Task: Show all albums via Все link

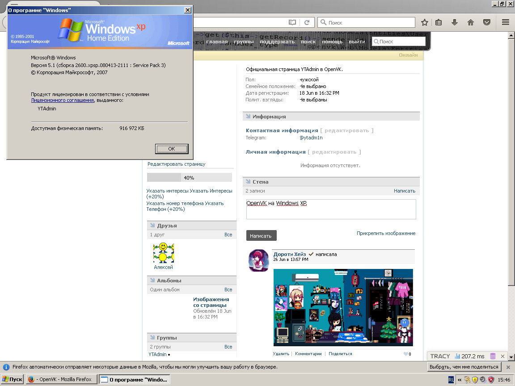Action: 228,289
